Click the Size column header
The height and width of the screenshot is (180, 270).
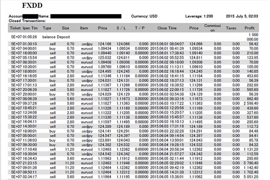(66, 28)
